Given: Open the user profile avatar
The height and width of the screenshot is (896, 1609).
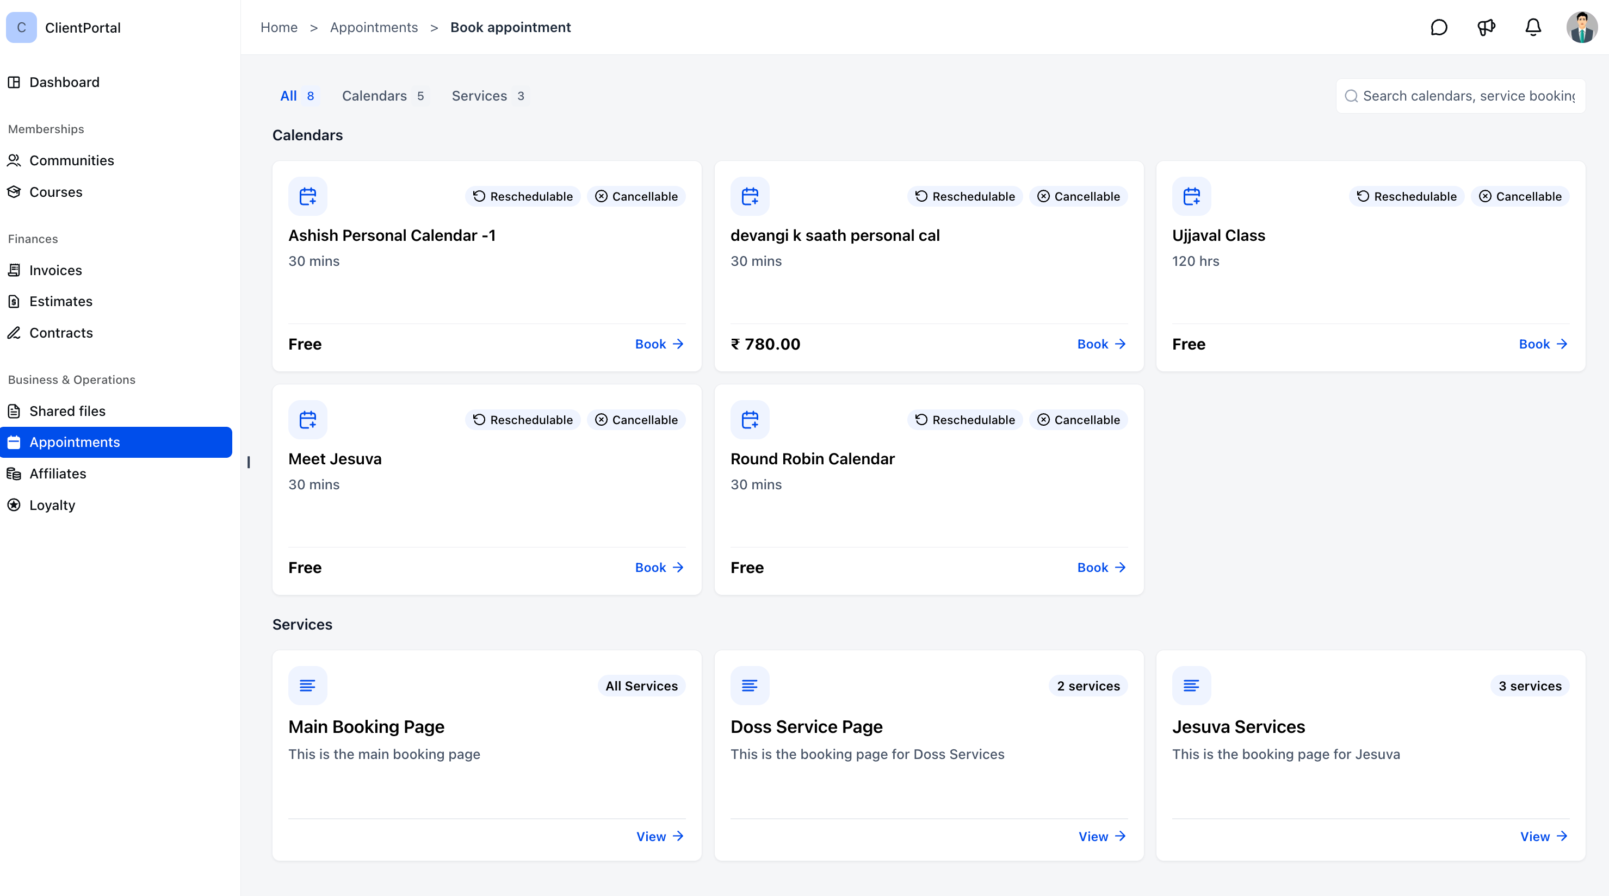Looking at the screenshot, I should [1581, 28].
